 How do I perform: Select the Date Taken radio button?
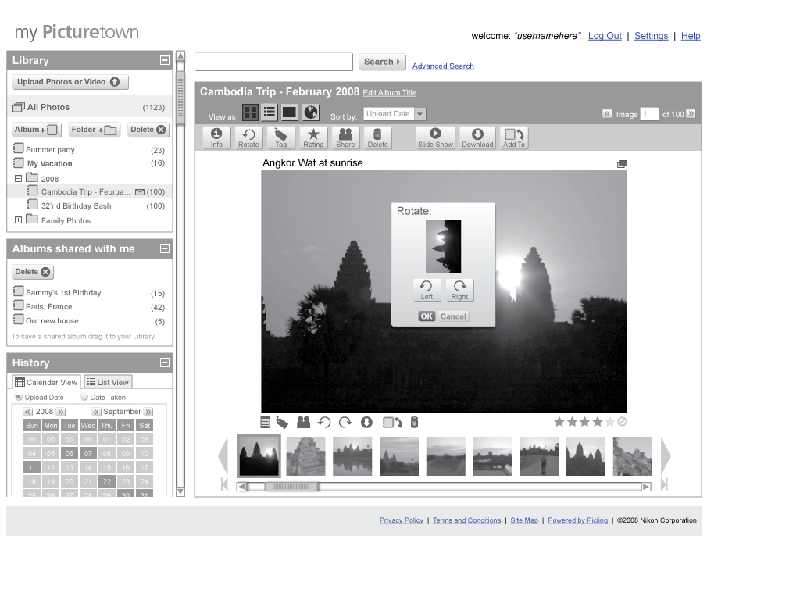[84, 396]
